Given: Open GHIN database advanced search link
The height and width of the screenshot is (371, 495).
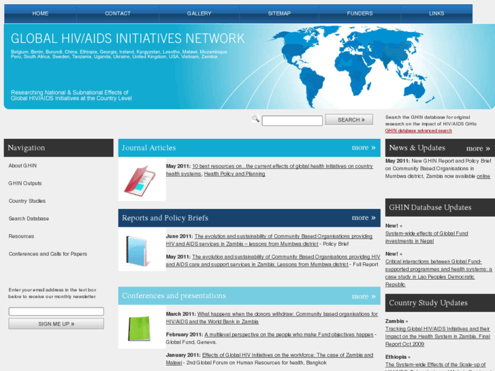Looking at the screenshot, I should [418, 131].
